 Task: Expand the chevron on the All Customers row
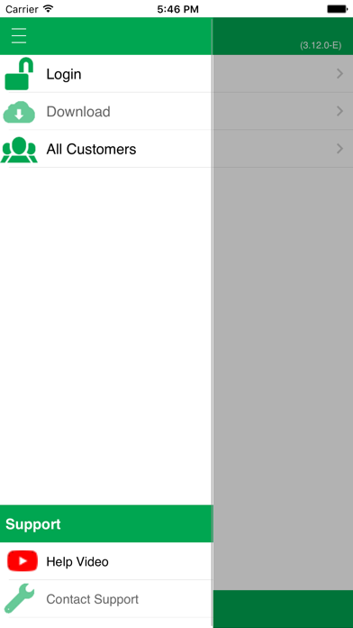[339, 149]
